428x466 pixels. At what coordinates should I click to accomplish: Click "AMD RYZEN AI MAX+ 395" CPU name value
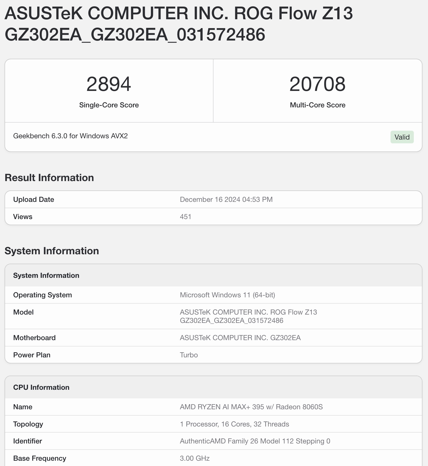pos(251,407)
